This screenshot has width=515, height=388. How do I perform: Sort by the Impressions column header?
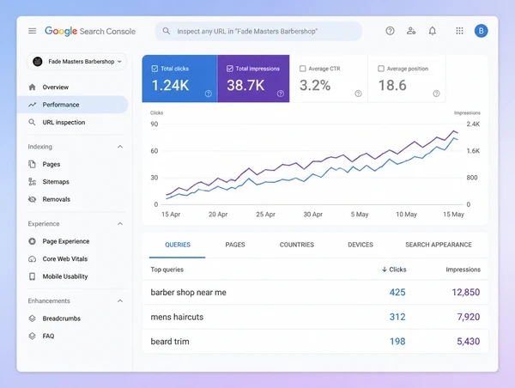point(463,270)
